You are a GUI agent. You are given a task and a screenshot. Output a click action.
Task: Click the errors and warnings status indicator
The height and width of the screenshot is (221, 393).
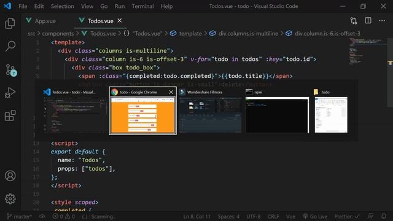(x=64, y=217)
